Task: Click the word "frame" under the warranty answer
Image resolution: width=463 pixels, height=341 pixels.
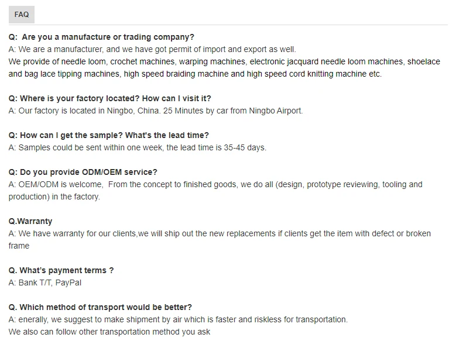Action: coord(19,246)
